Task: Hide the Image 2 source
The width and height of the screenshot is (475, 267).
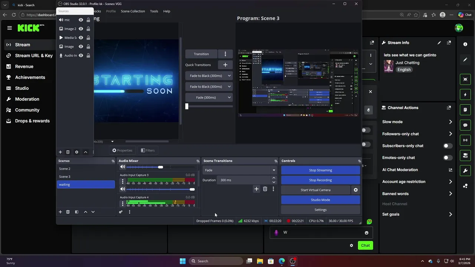Action: [81, 29]
